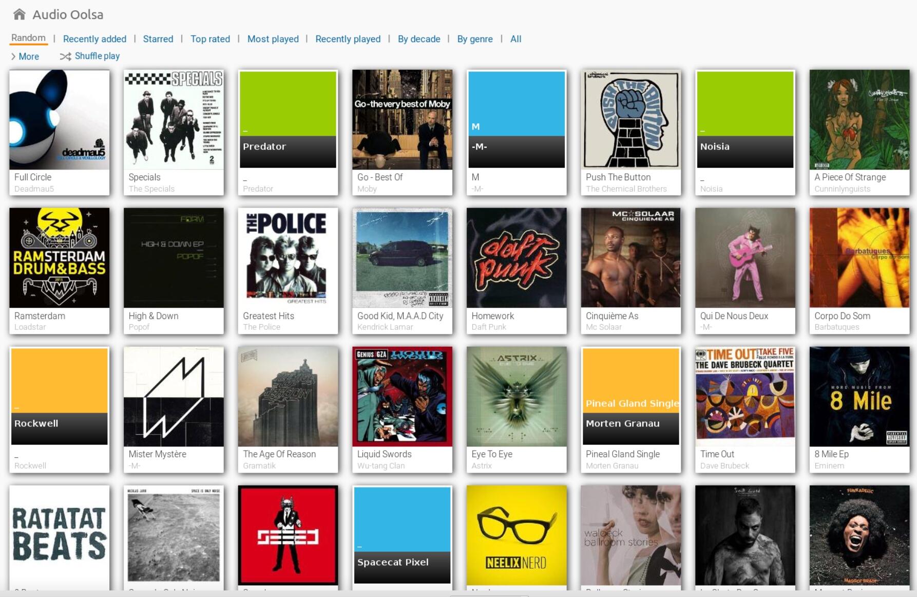Open the green Predator placeholder cover
This screenshot has height=597, width=917.
point(288,120)
